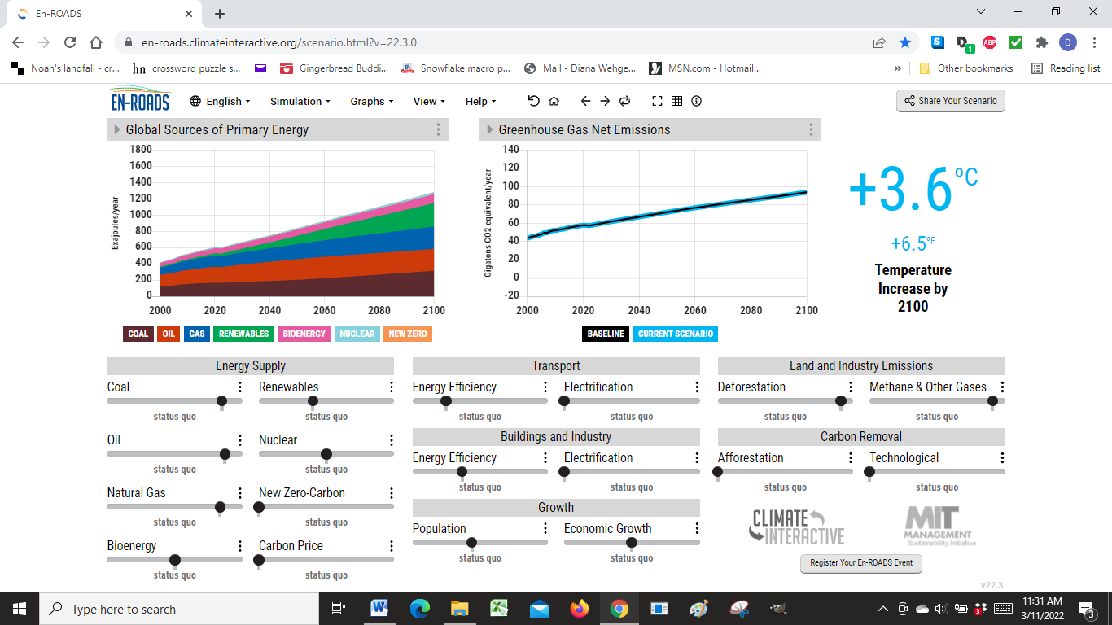Click the swap graphs loop icon
The width and height of the screenshot is (1112, 625).
coord(625,101)
